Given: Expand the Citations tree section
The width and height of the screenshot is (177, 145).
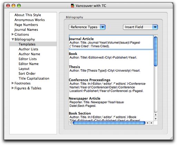Looking at the screenshot, I should tap(13, 34).
